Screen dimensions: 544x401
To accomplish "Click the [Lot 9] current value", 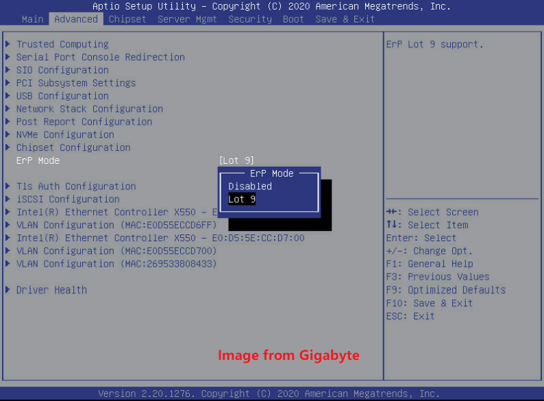I will click(x=236, y=160).
